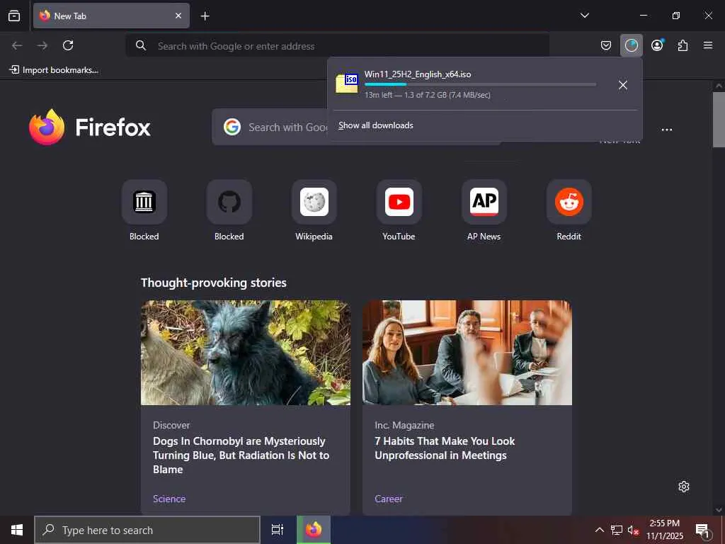Image resolution: width=725 pixels, height=544 pixels.
Task: Expand the list all tabs chevron
Action: coord(584,16)
